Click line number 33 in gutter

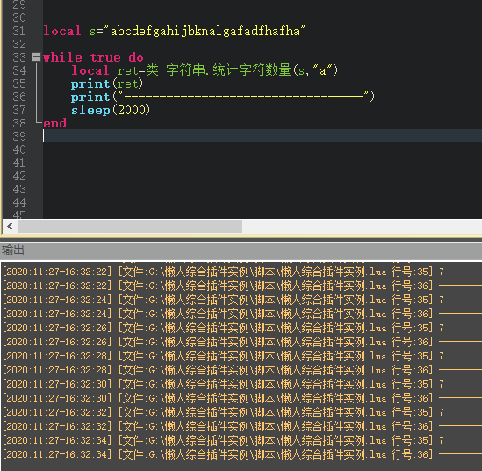pos(19,57)
